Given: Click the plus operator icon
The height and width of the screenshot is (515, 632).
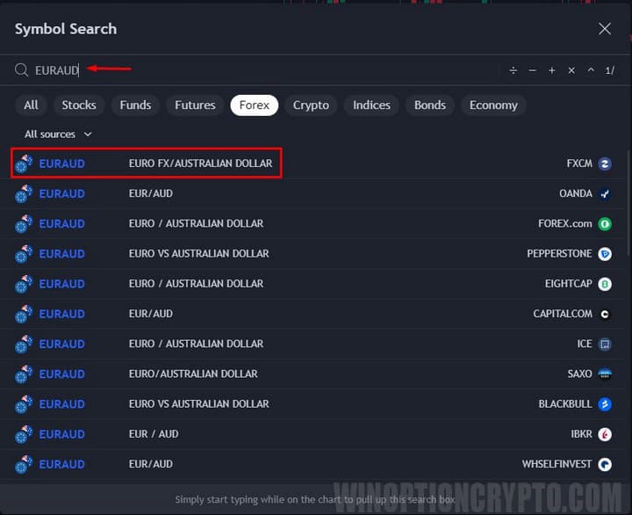Looking at the screenshot, I should click(552, 70).
